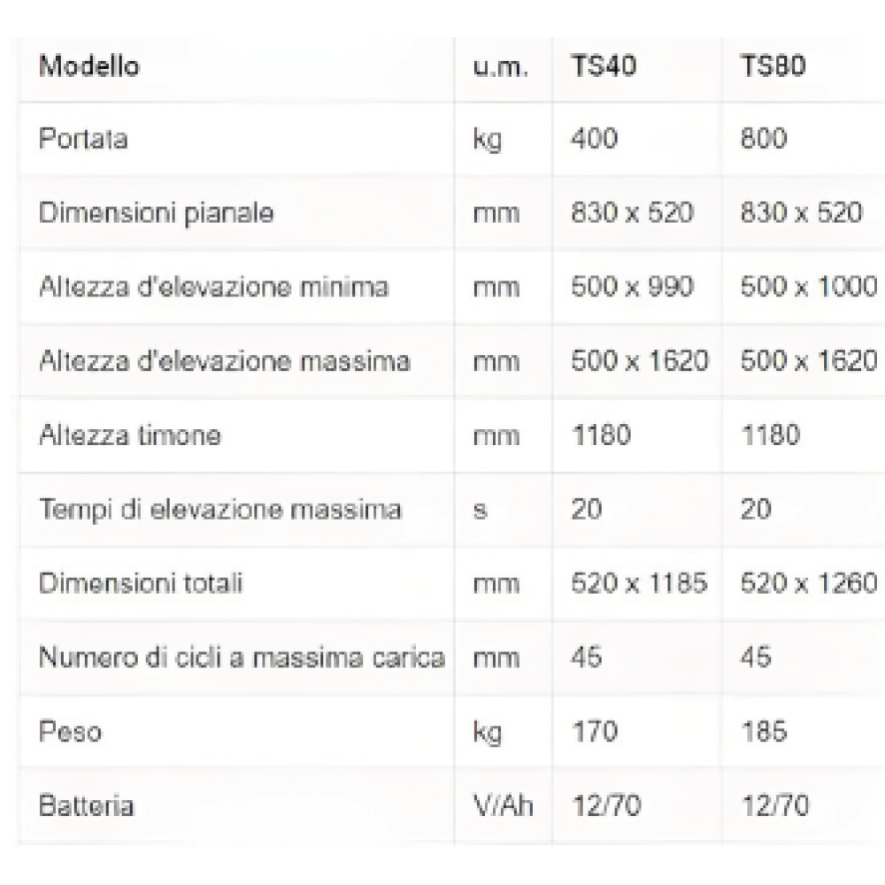885x885 pixels.
Task: Select the u.m. column header
Action: (x=501, y=67)
